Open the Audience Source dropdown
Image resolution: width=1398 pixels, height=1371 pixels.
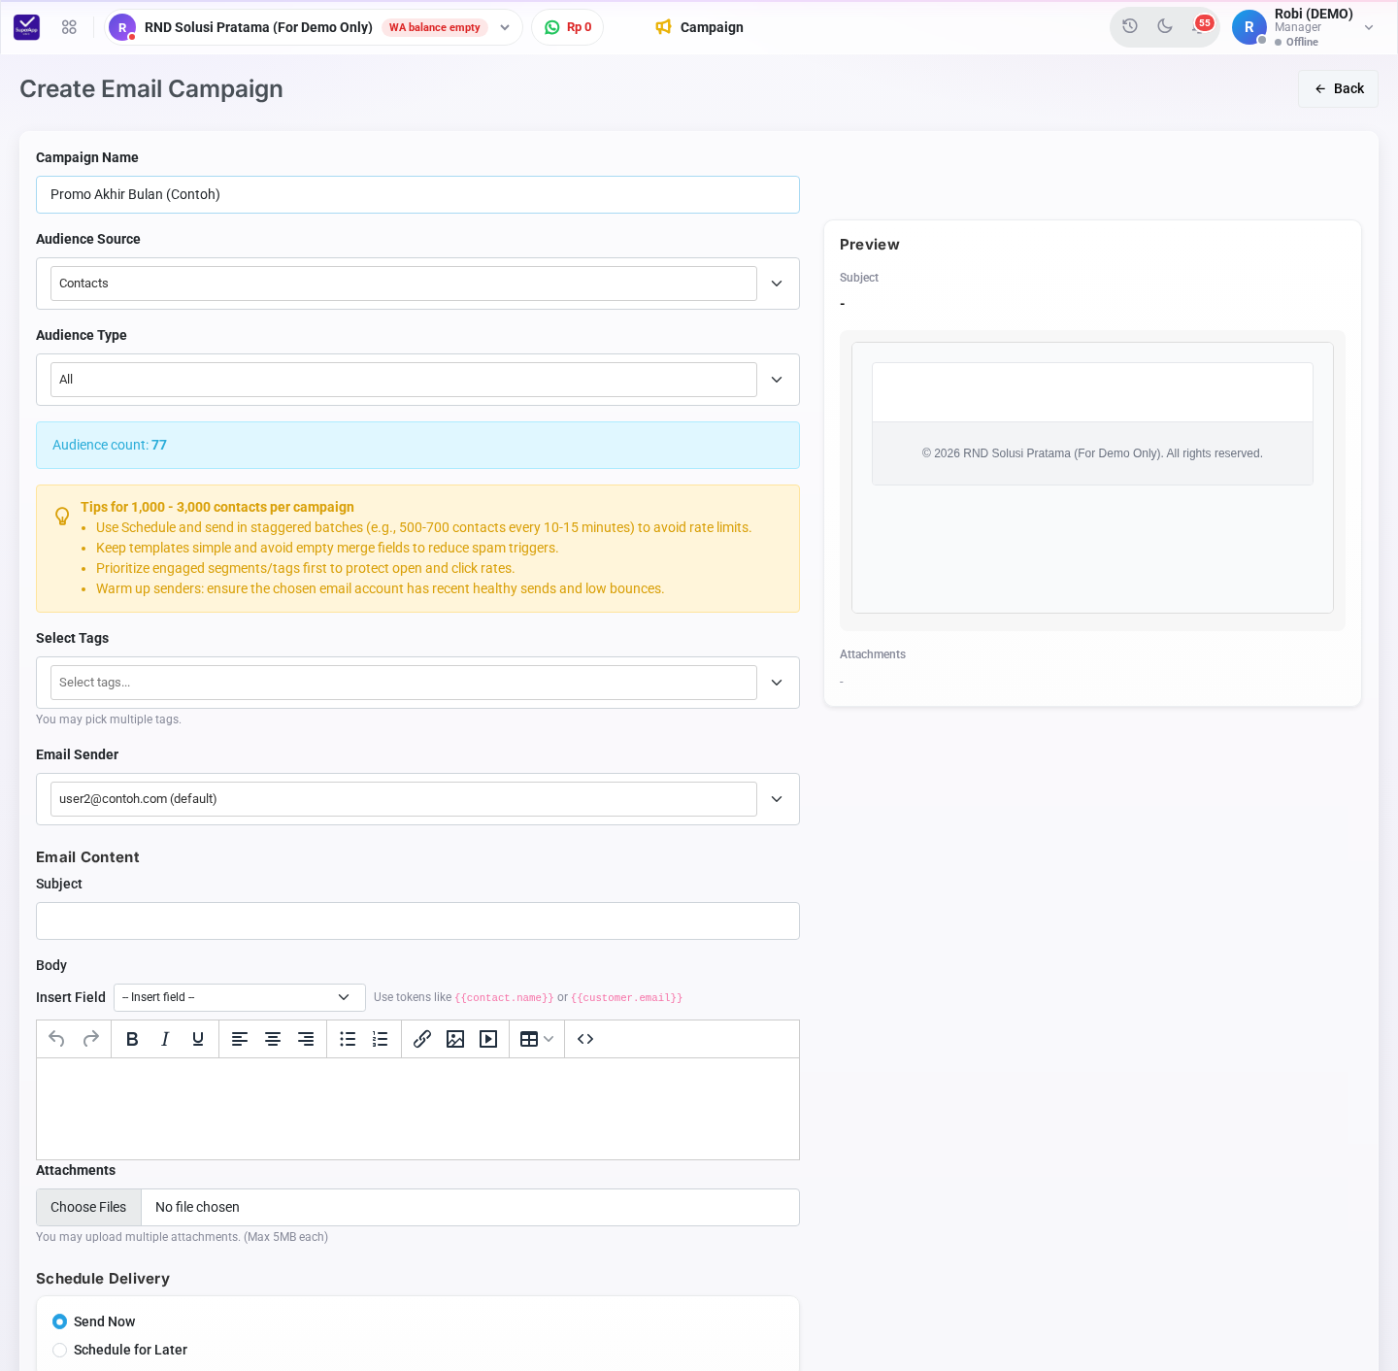pos(417,284)
